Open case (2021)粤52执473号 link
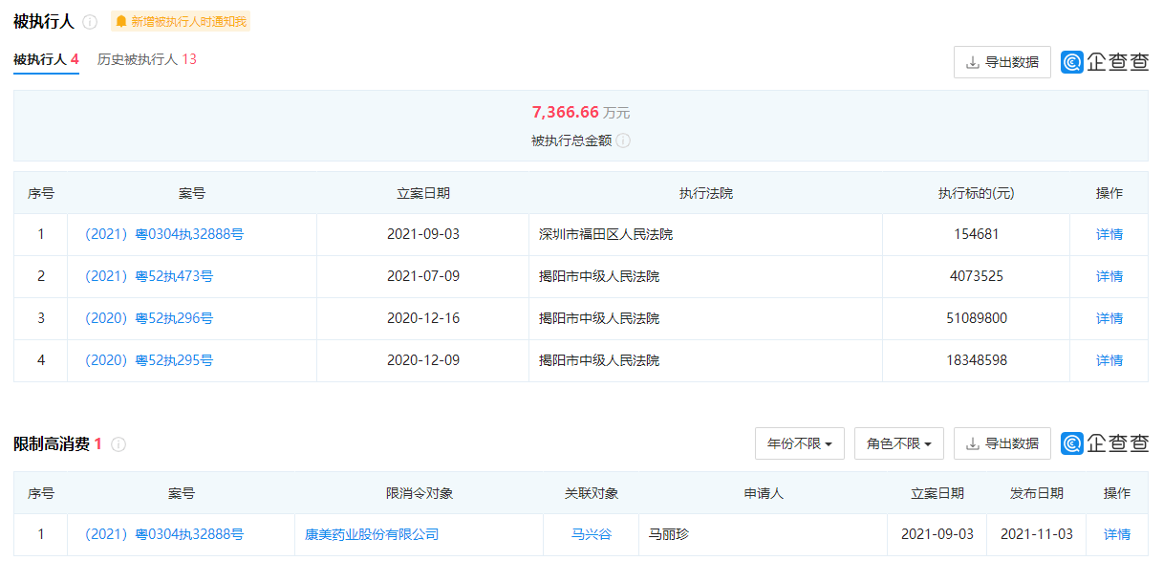 pos(149,276)
